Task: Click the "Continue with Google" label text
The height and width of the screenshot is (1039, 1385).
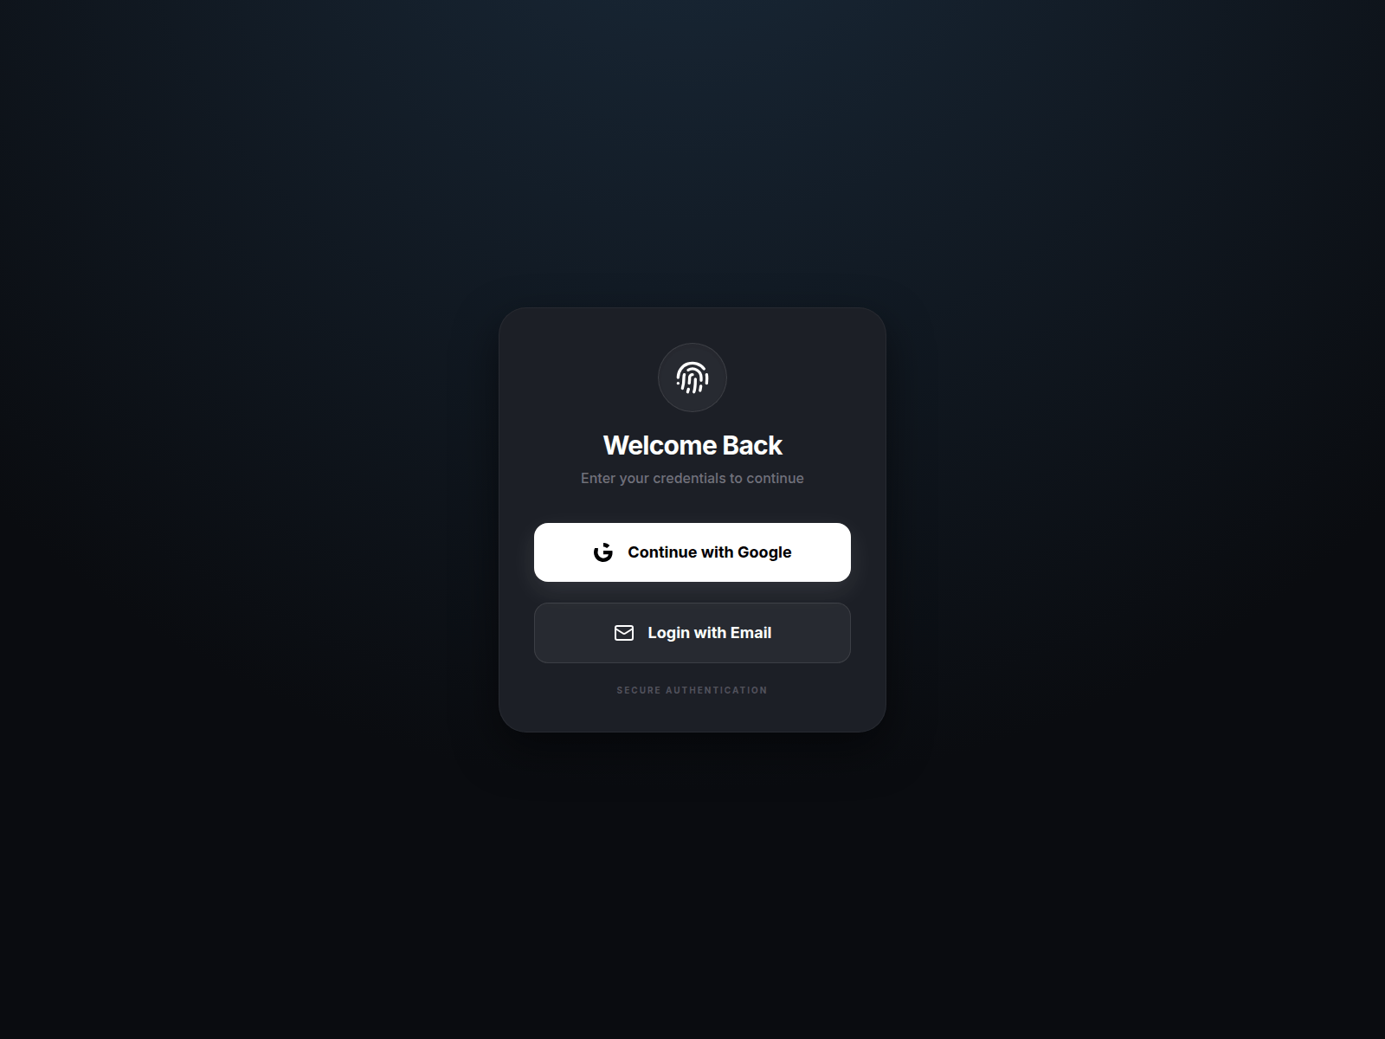Action: 710,552
